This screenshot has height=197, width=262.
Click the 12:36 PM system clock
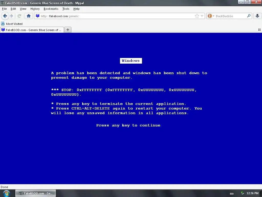pos(253,193)
